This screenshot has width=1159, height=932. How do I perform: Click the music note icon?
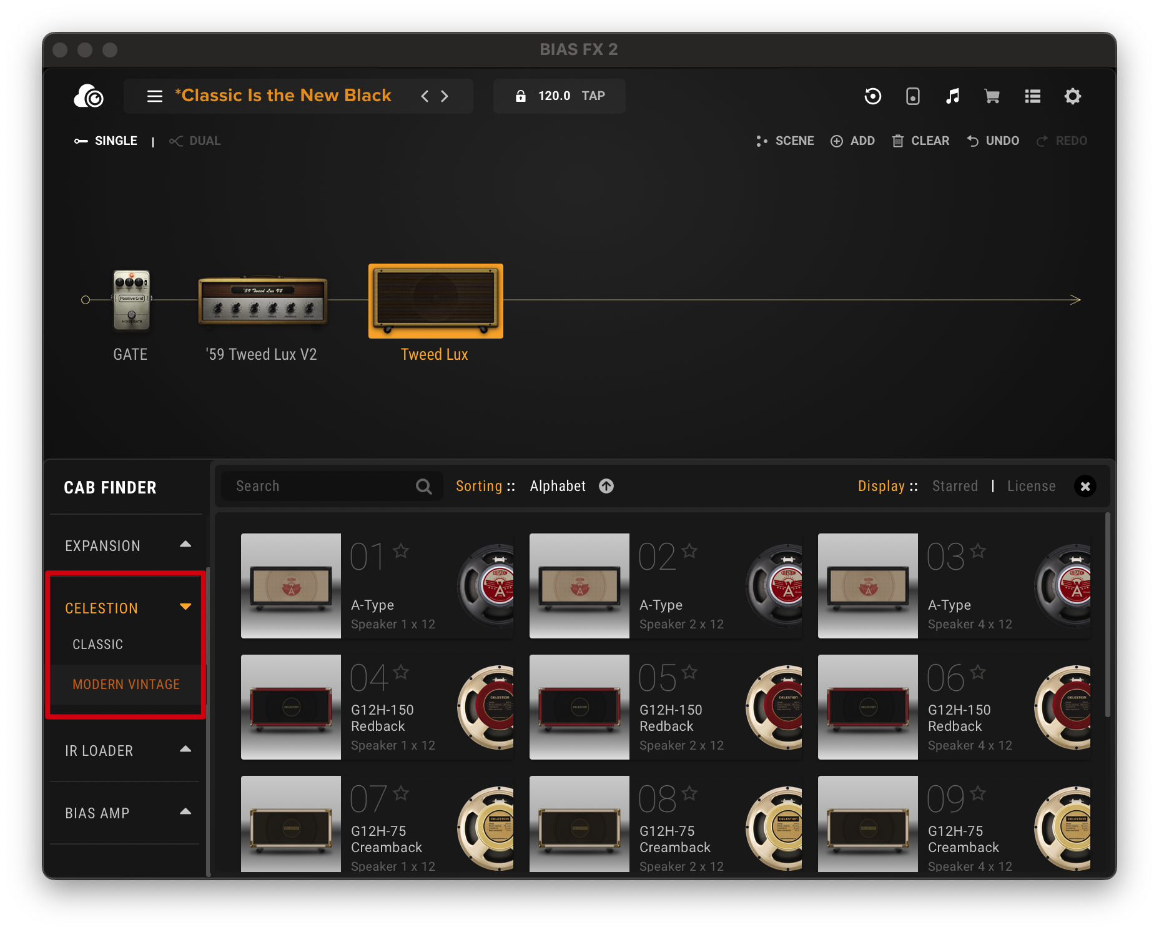[952, 96]
